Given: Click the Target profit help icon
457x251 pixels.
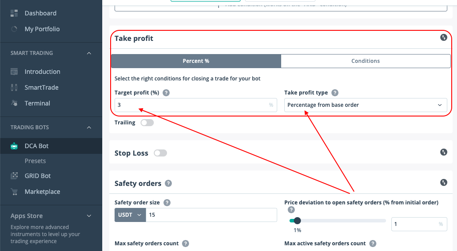Looking at the screenshot, I should click(x=166, y=93).
